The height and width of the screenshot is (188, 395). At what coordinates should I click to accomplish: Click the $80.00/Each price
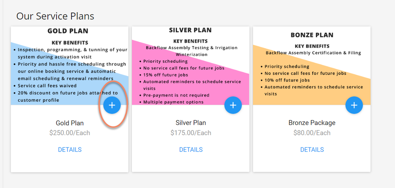point(312,133)
